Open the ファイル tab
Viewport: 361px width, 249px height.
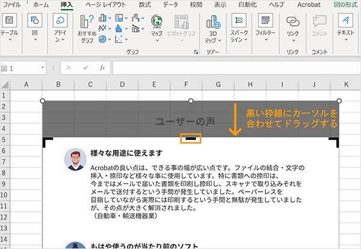click(11, 5)
